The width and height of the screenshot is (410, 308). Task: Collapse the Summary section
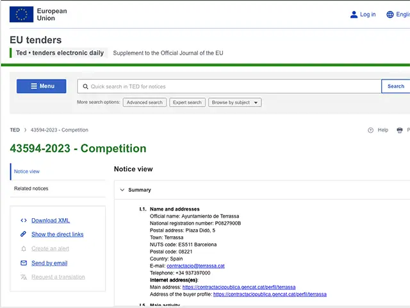[x=122, y=190]
